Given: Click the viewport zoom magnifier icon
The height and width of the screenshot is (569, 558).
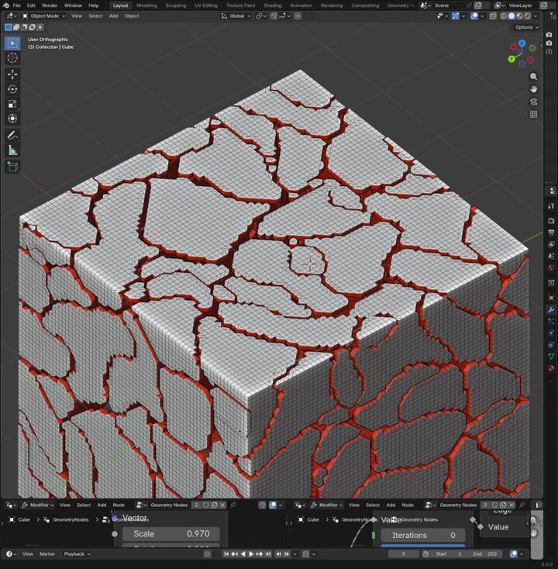Looking at the screenshot, I should click(533, 77).
